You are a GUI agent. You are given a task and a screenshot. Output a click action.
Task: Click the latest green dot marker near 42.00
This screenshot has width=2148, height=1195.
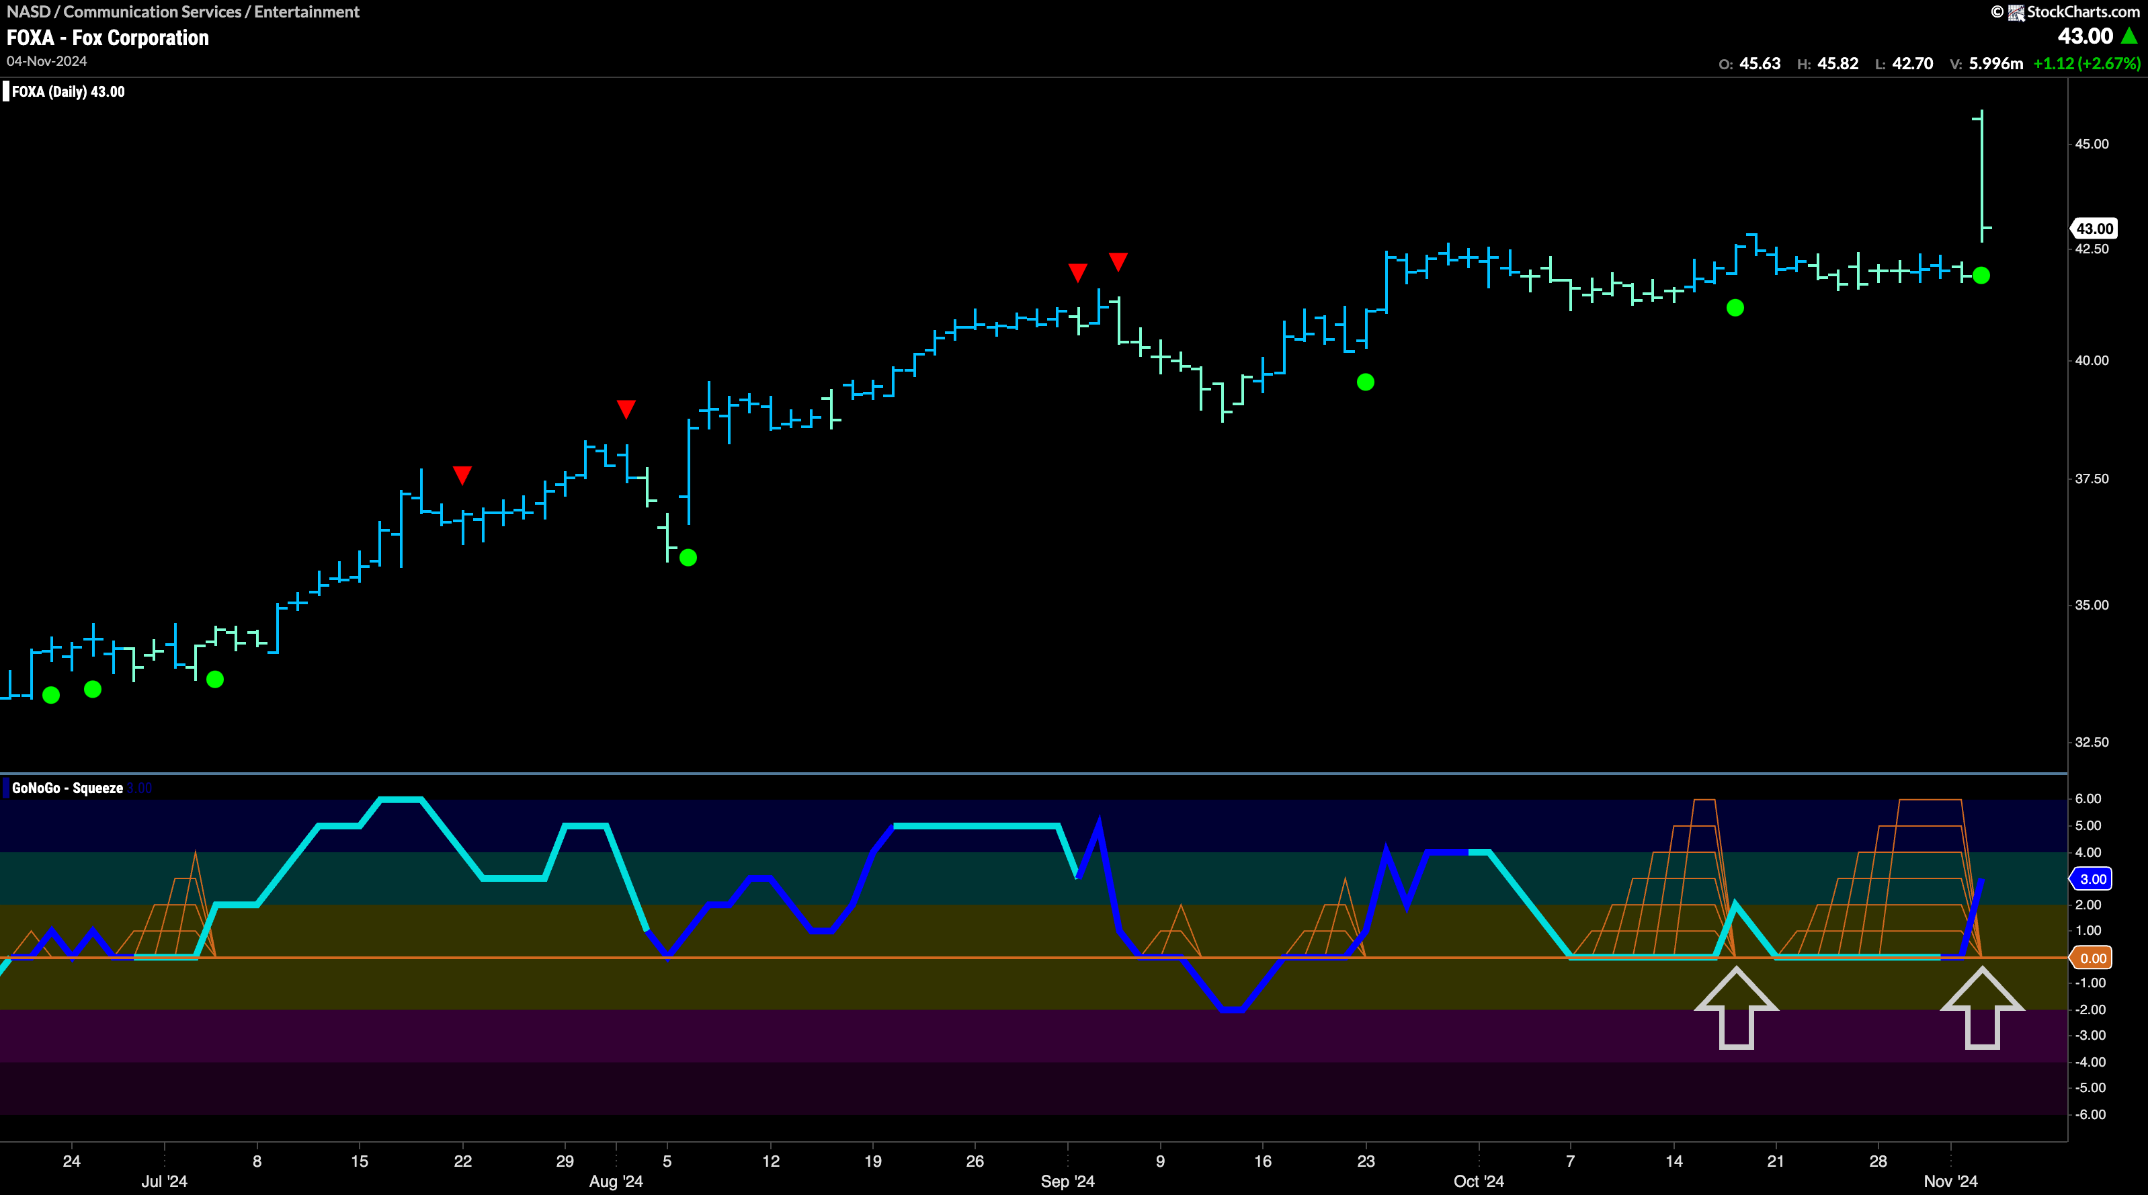(x=1981, y=275)
